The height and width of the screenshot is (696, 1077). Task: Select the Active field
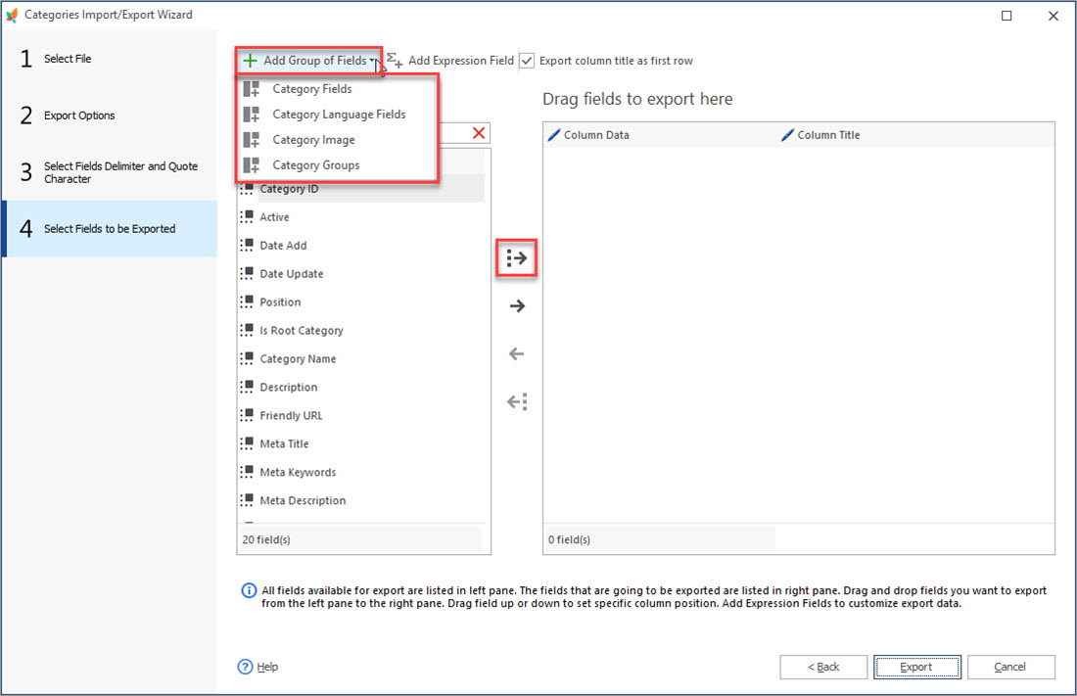[361, 217]
